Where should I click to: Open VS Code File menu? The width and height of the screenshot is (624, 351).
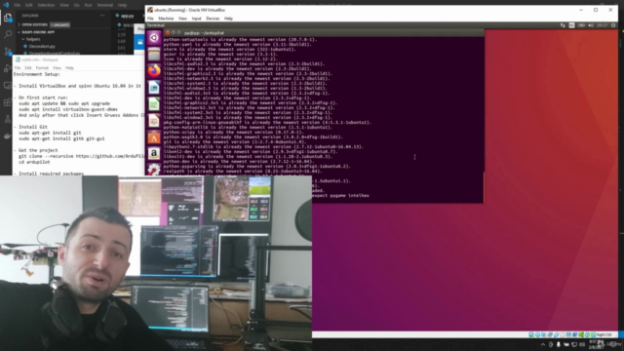17,5
